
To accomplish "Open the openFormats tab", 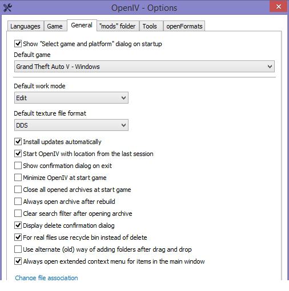I will (184, 26).
